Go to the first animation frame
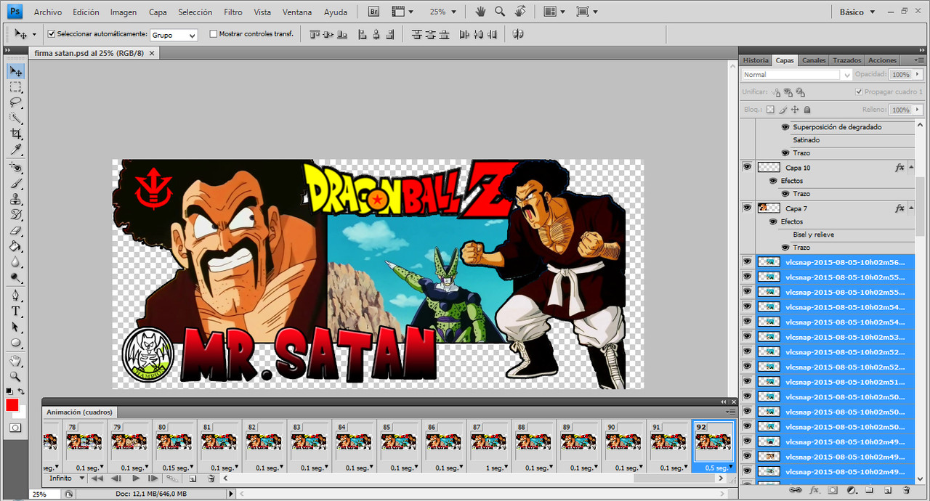Image resolution: width=930 pixels, height=501 pixels. (97, 478)
